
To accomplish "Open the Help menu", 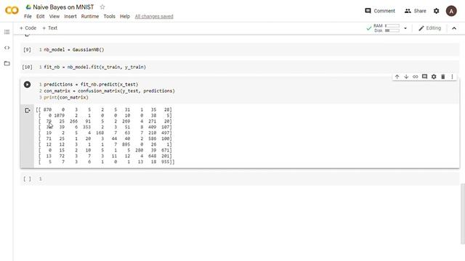I will pyautogui.click(x=125, y=17).
